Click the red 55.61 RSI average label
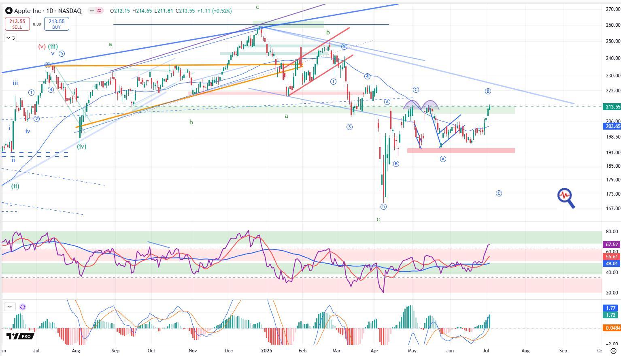Viewport: 621px width, 356px height. coord(612,257)
